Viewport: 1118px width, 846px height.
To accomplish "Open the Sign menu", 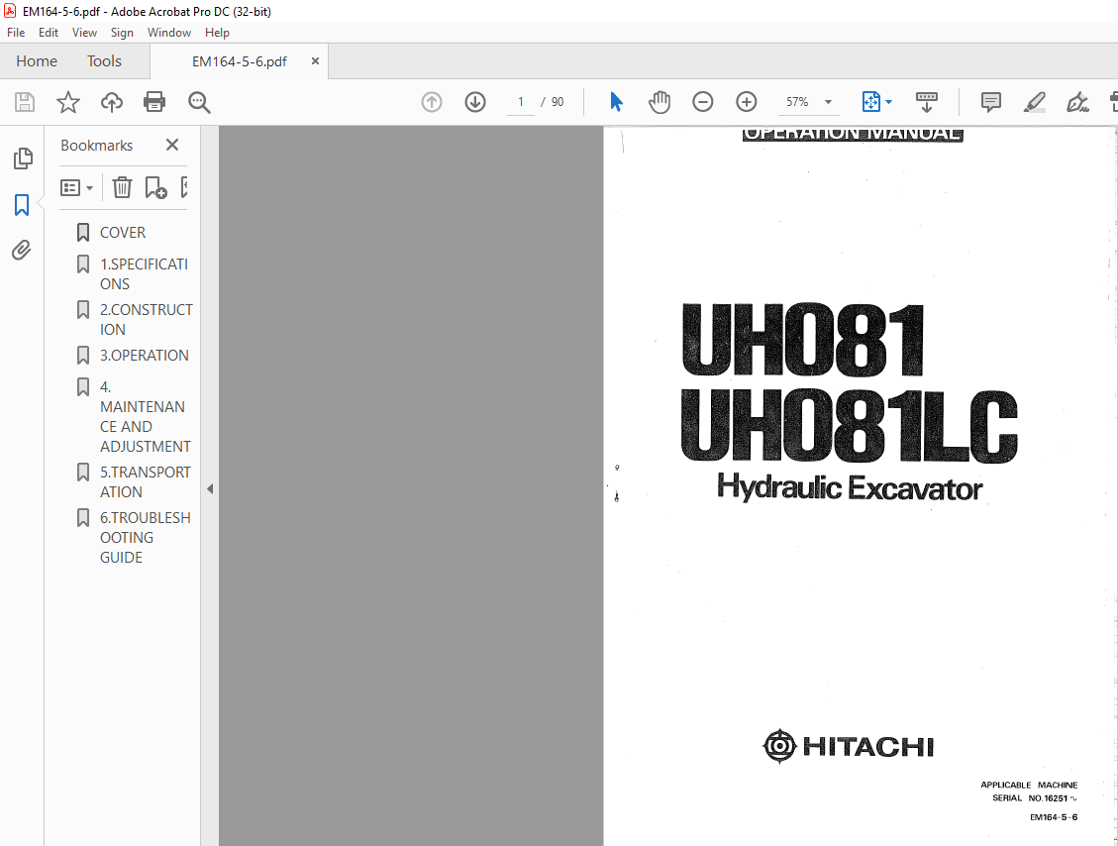I will pos(122,33).
